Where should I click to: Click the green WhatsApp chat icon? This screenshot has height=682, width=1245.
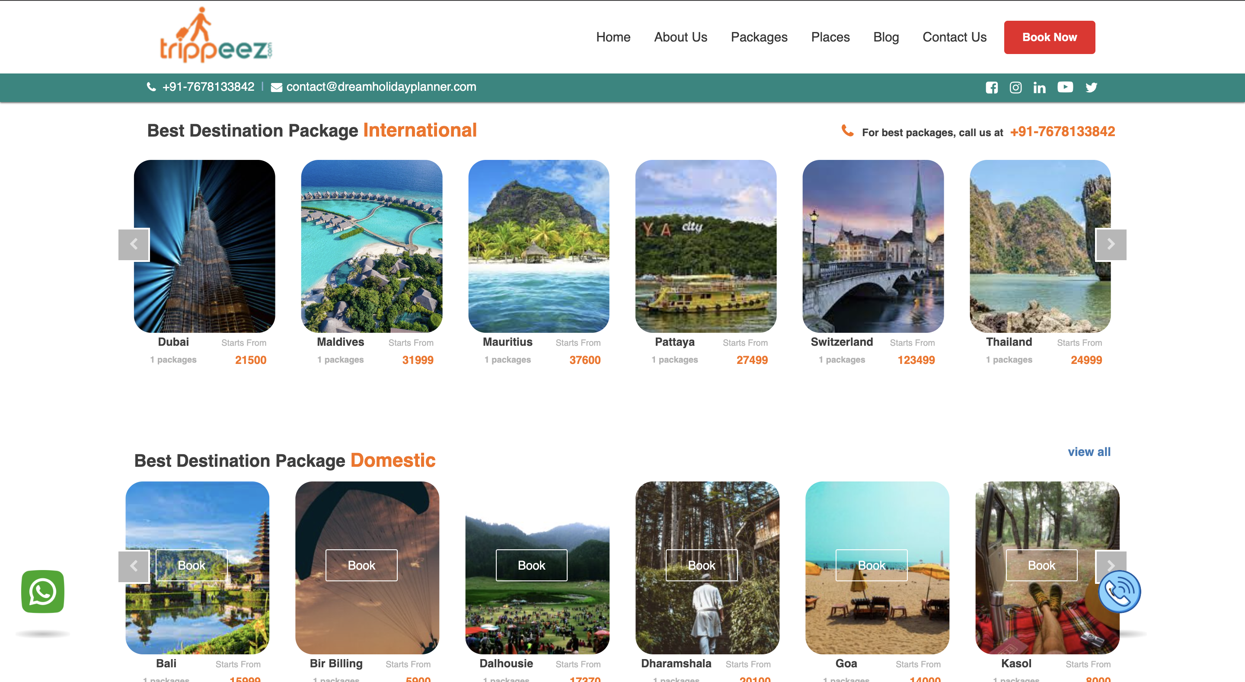[x=42, y=591]
